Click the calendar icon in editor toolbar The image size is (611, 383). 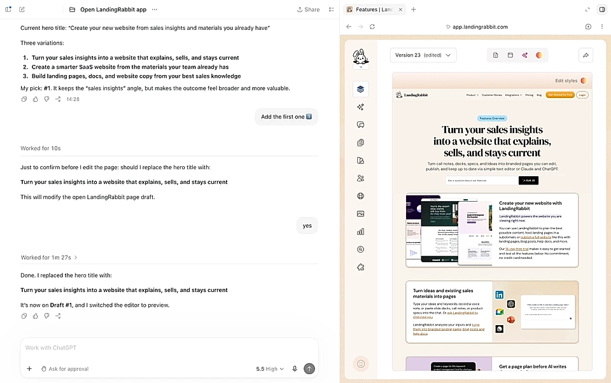point(510,55)
